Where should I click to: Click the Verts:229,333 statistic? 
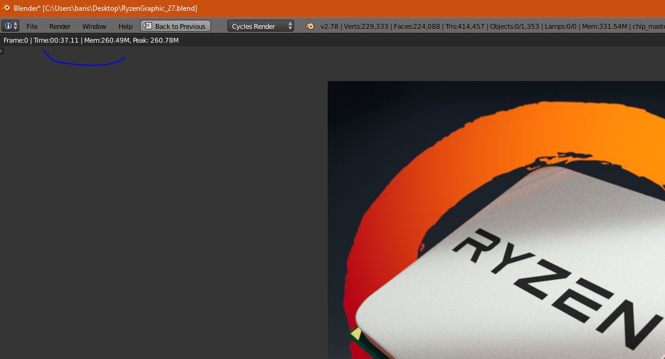[x=366, y=26]
